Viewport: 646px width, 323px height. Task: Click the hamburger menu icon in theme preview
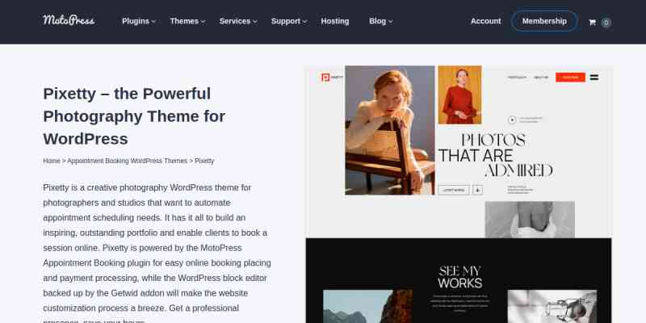point(594,77)
